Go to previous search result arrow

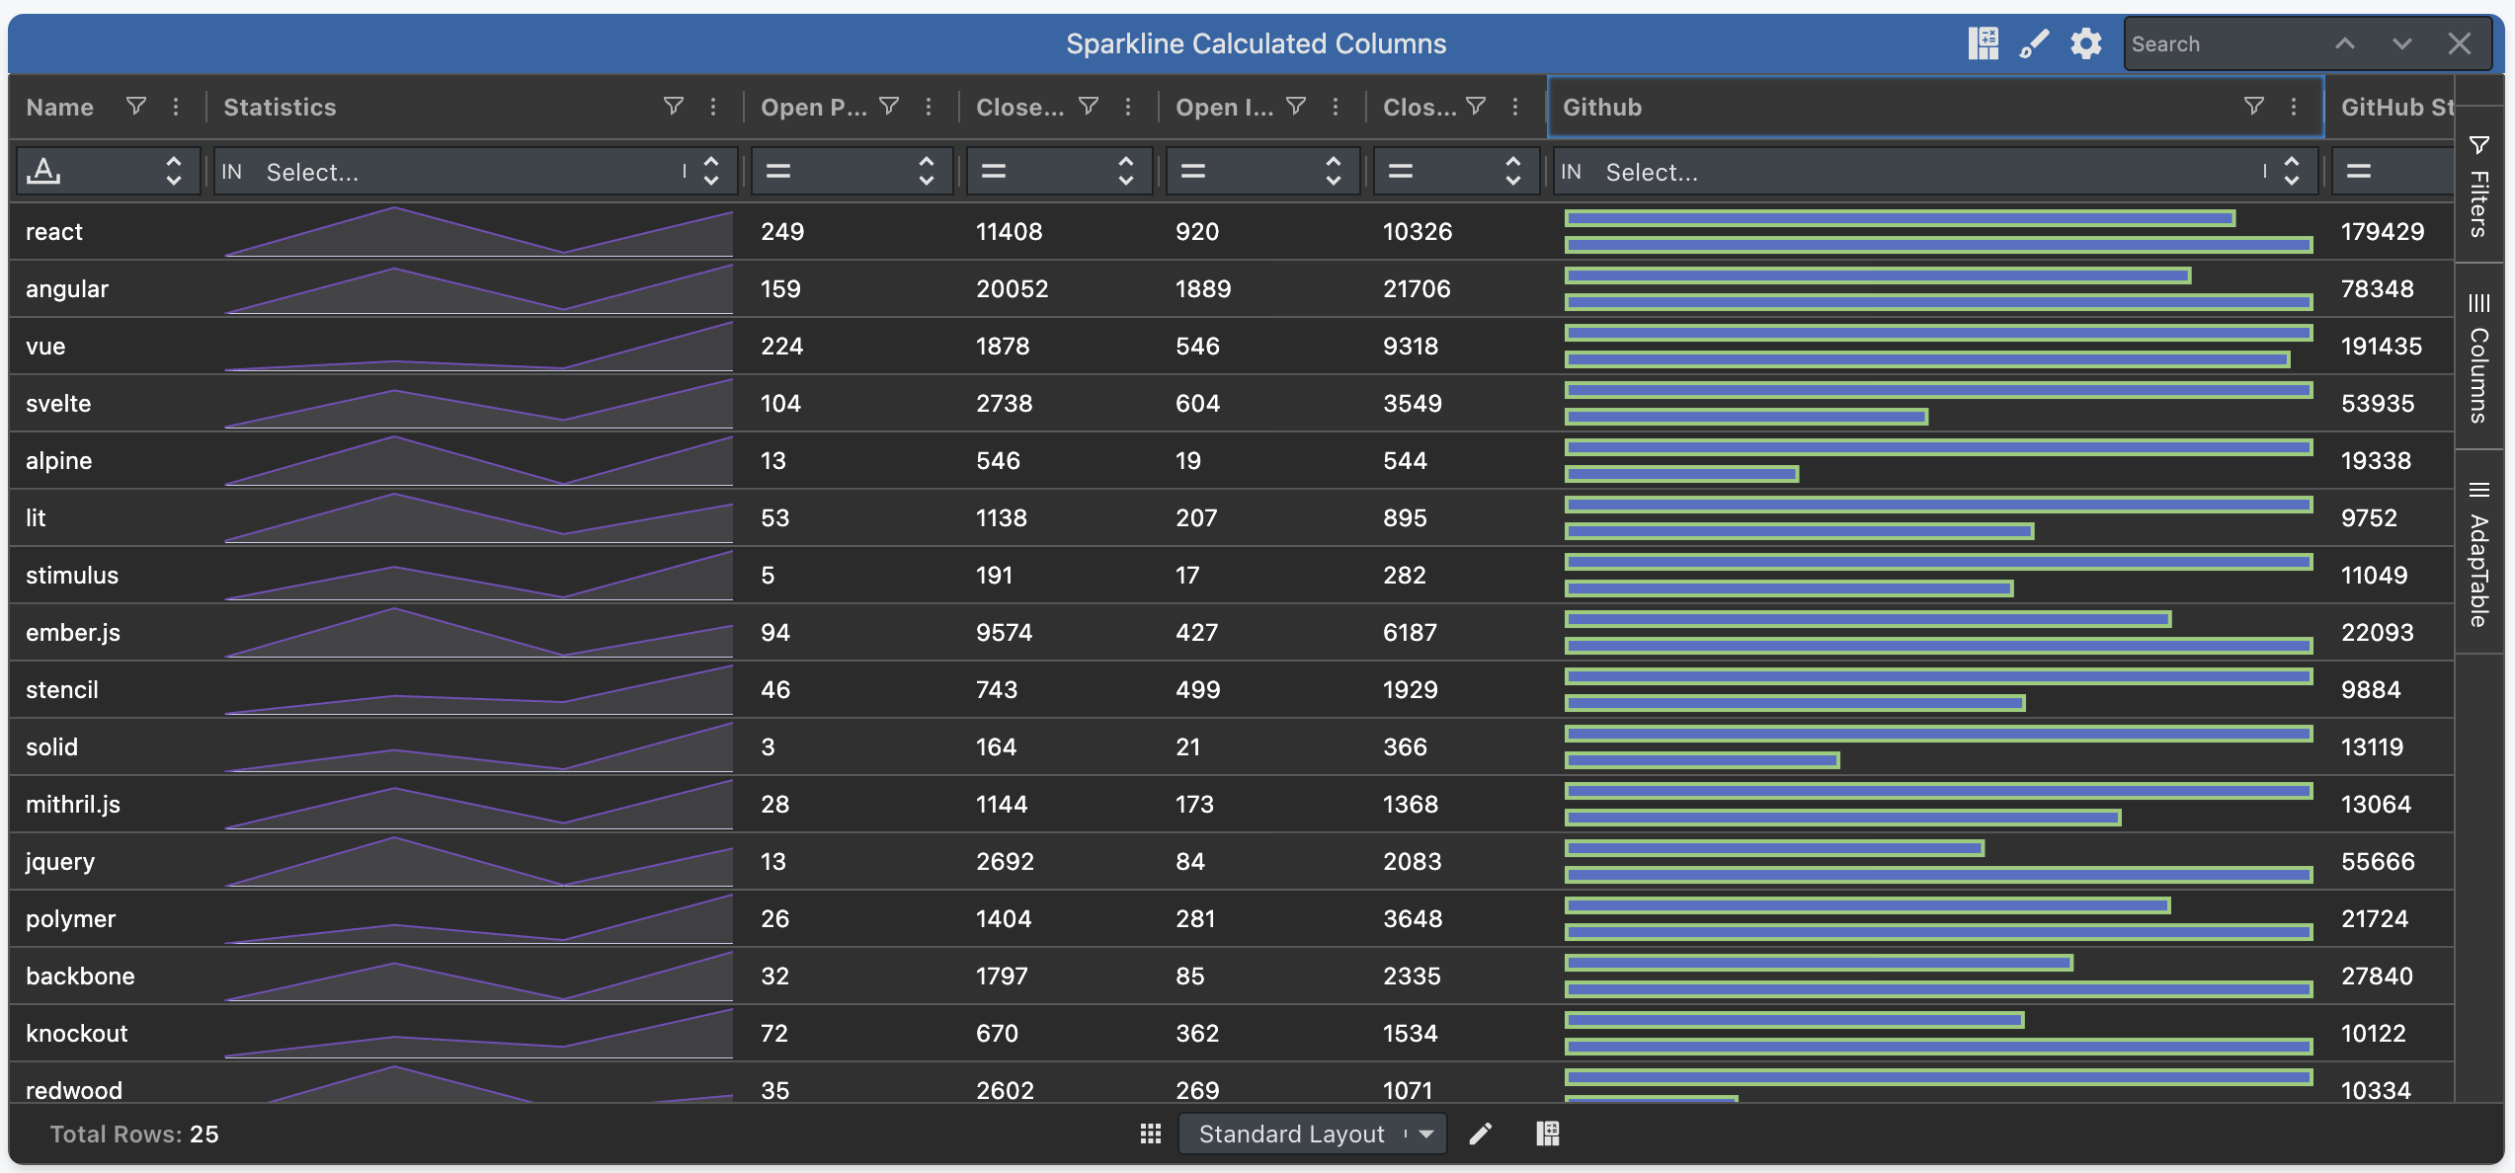click(2344, 43)
